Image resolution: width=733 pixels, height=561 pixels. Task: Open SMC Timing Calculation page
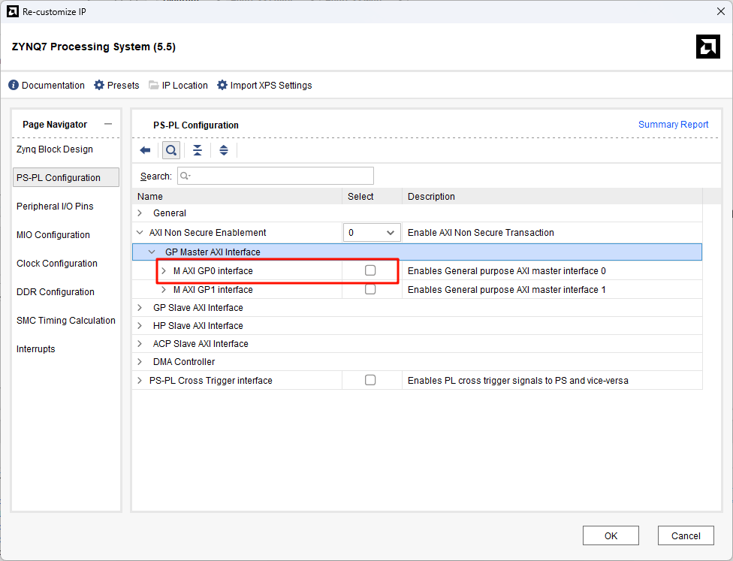[x=66, y=320]
